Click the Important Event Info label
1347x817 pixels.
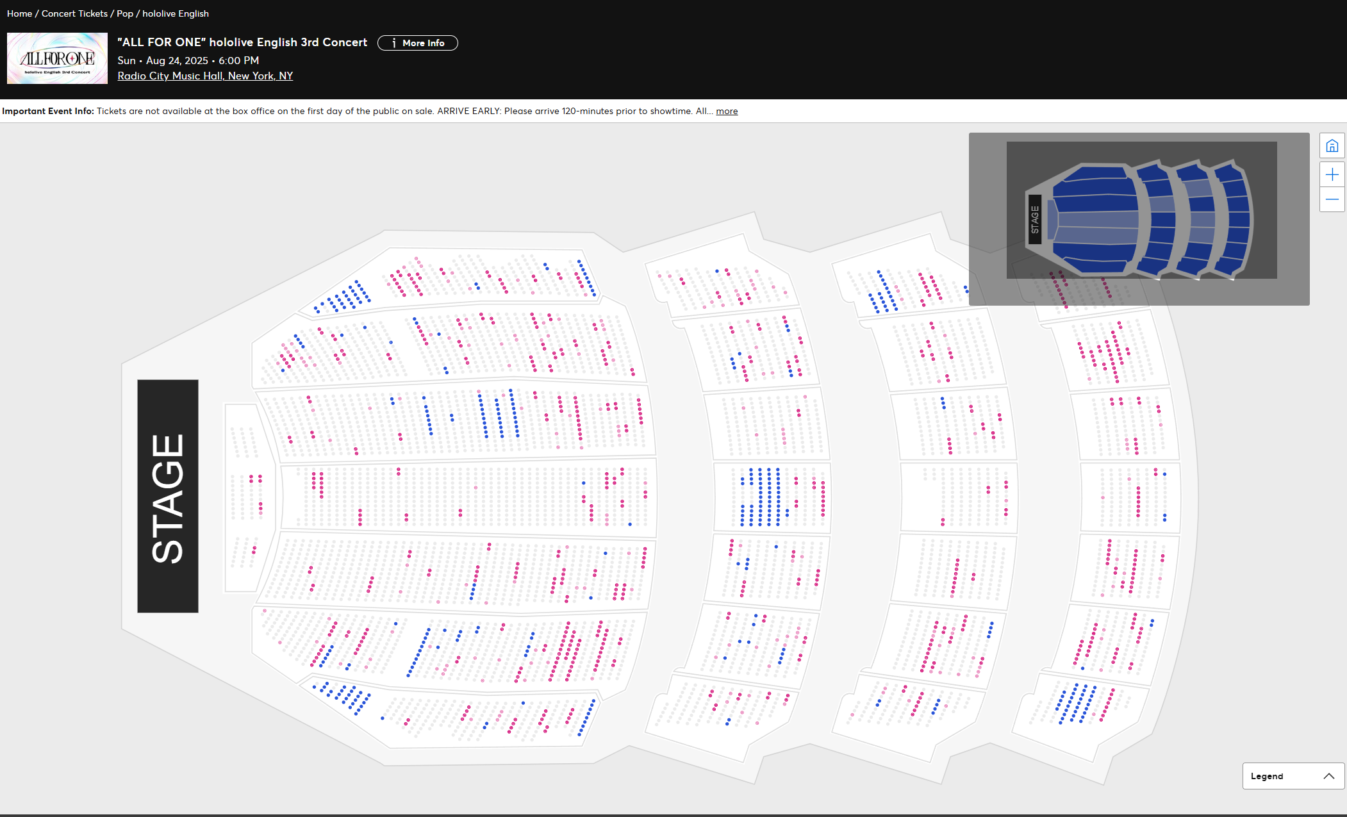click(x=48, y=111)
